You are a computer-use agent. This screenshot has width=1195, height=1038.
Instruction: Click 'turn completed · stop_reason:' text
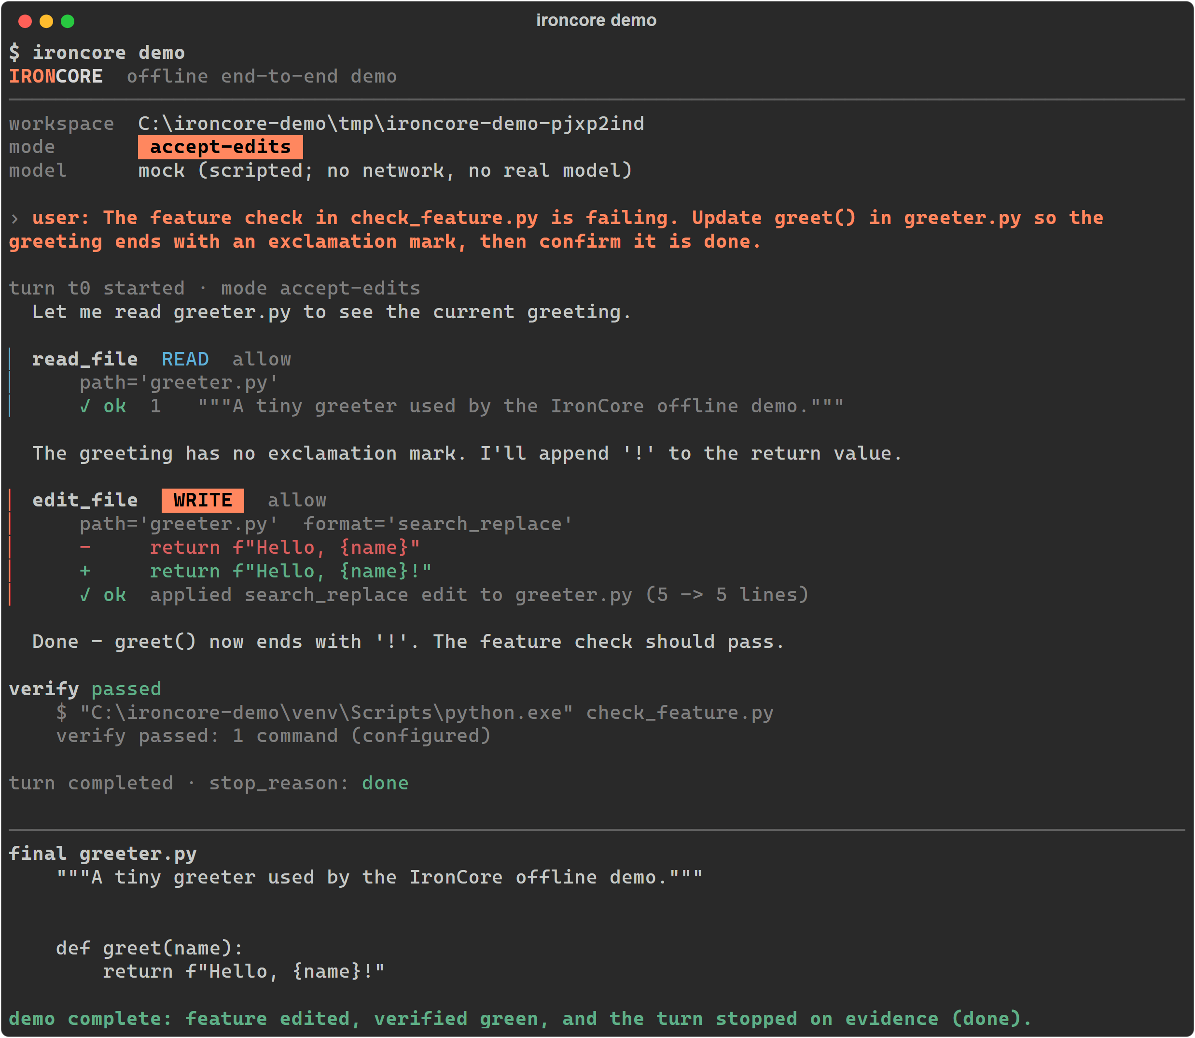tap(179, 783)
